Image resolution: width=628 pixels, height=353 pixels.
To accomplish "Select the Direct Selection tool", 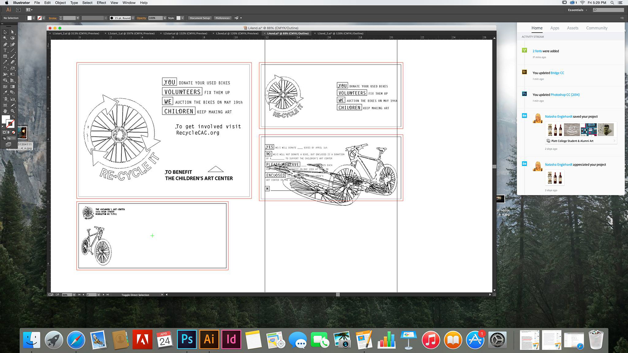I will click(13, 32).
